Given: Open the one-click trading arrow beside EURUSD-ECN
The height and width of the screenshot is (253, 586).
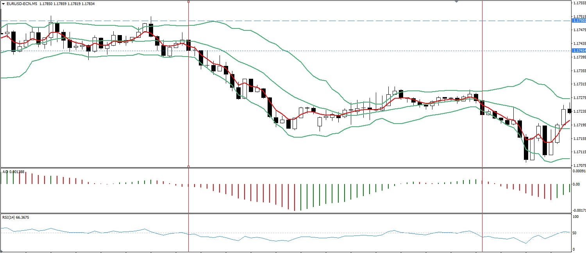Looking at the screenshot, I should pyautogui.click(x=4, y=4).
